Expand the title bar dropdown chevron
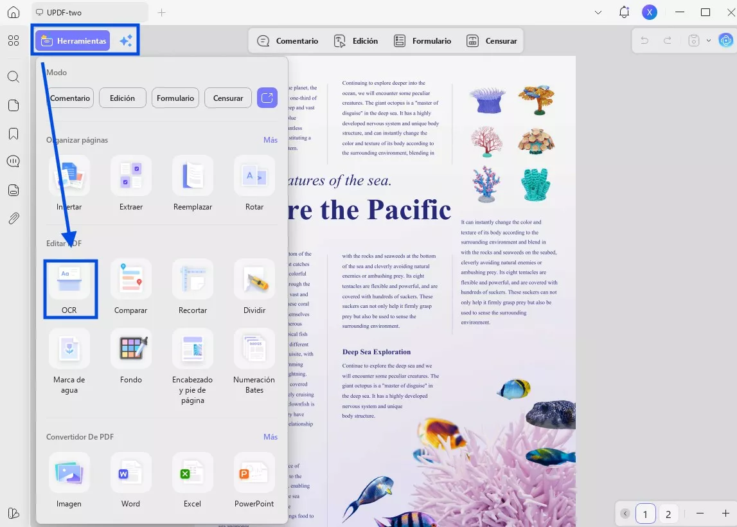Image resolution: width=737 pixels, height=527 pixels. coord(598,13)
